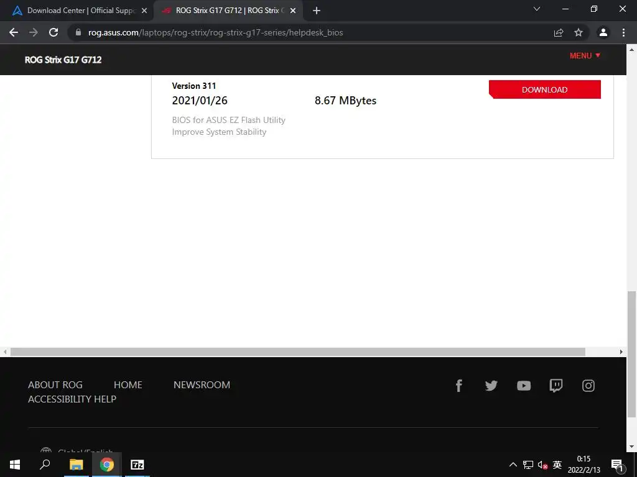This screenshot has height=477, width=637.
Task: Open the NEWSROOM link
Action: coord(202,384)
